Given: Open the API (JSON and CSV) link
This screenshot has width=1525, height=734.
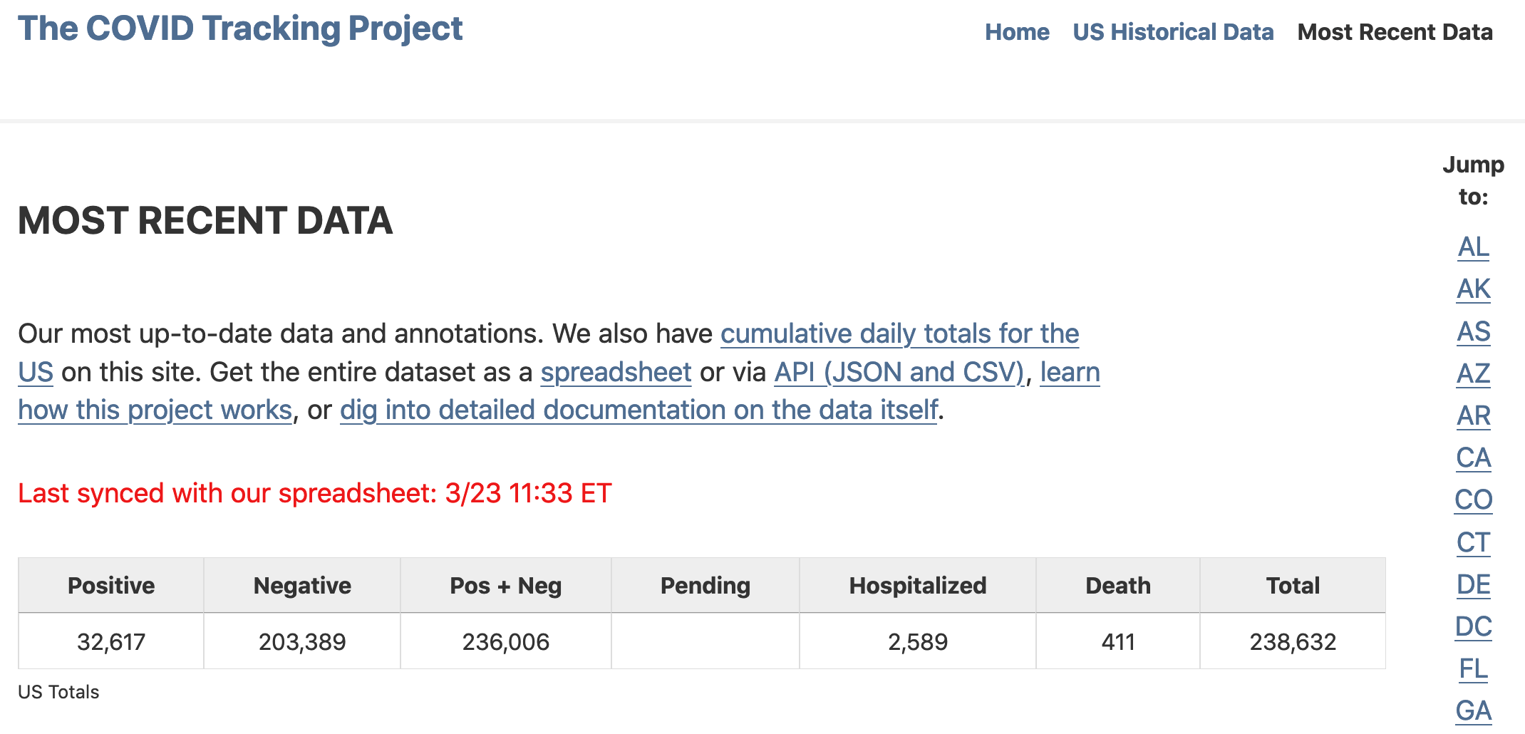Looking at the screenshot, I should click(899, 372).
